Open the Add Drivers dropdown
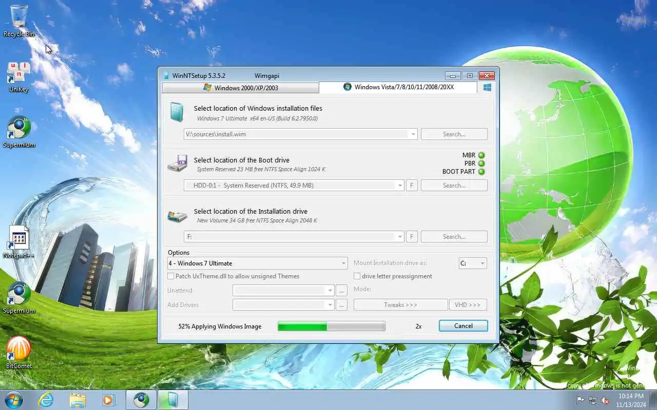Screen dimensions: 657x410 coord(283,305)
